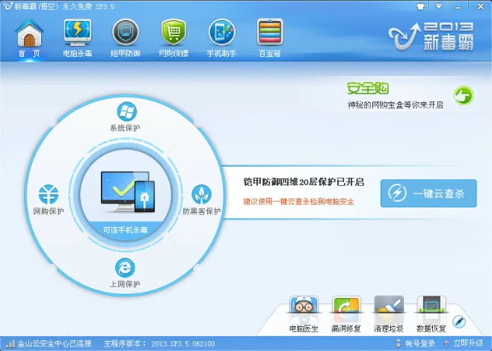This screenshot has height=351, width=492.
Task: Click the 防黑客保护 leaf icon
Action: (201, 194)
